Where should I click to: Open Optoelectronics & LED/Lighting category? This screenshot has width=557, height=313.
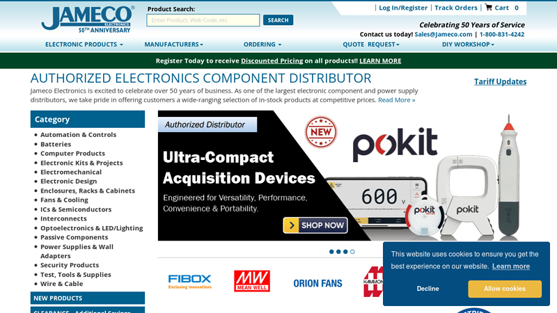click(x=91, y=228)
